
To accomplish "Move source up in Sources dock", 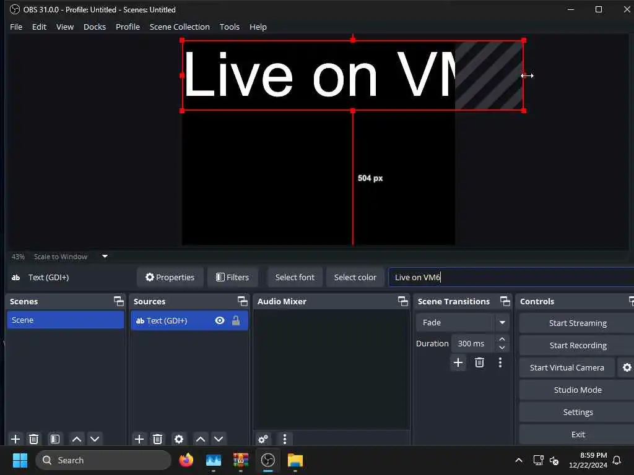I will [x=201, y=439].
